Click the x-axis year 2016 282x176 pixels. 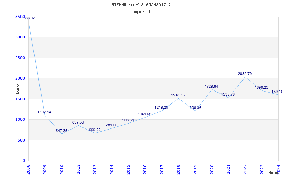click(145, 170)
